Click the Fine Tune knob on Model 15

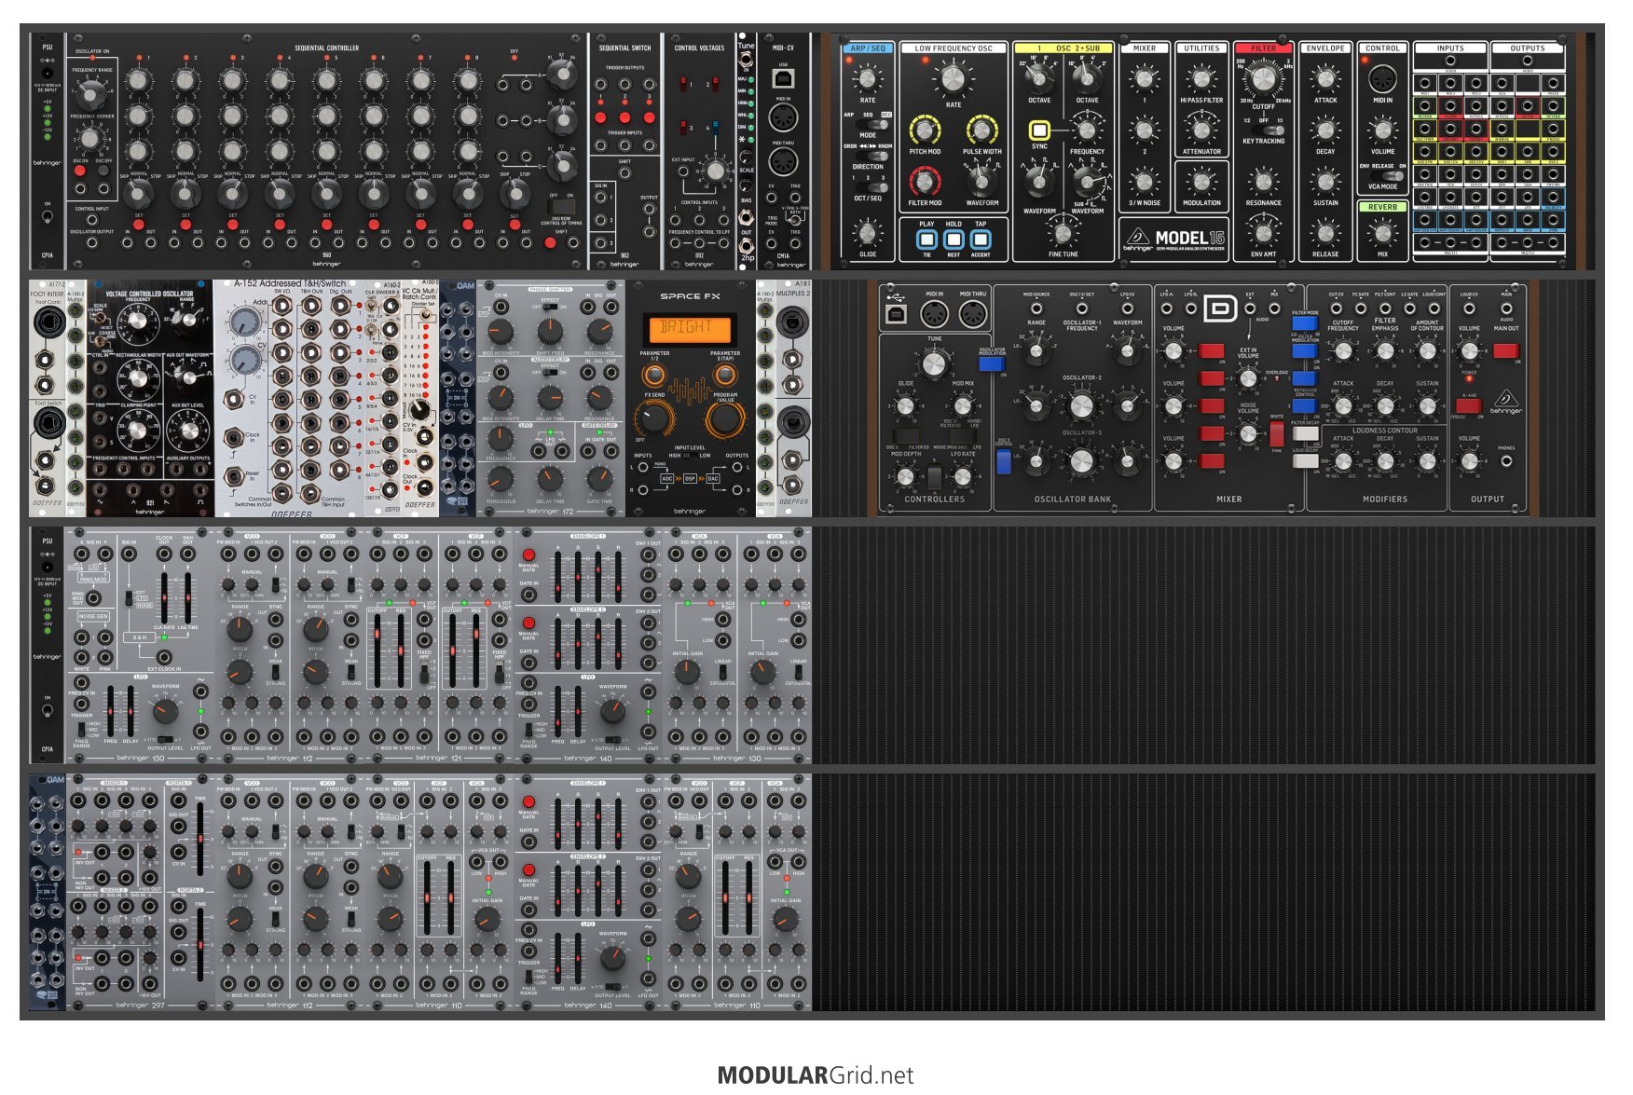click(1063, 233)
